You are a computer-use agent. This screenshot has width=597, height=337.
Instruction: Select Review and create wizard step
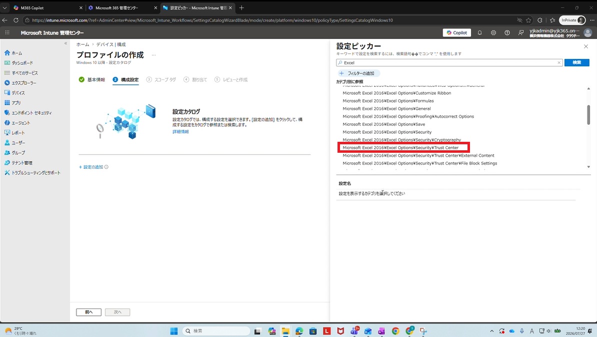[231, 79]
